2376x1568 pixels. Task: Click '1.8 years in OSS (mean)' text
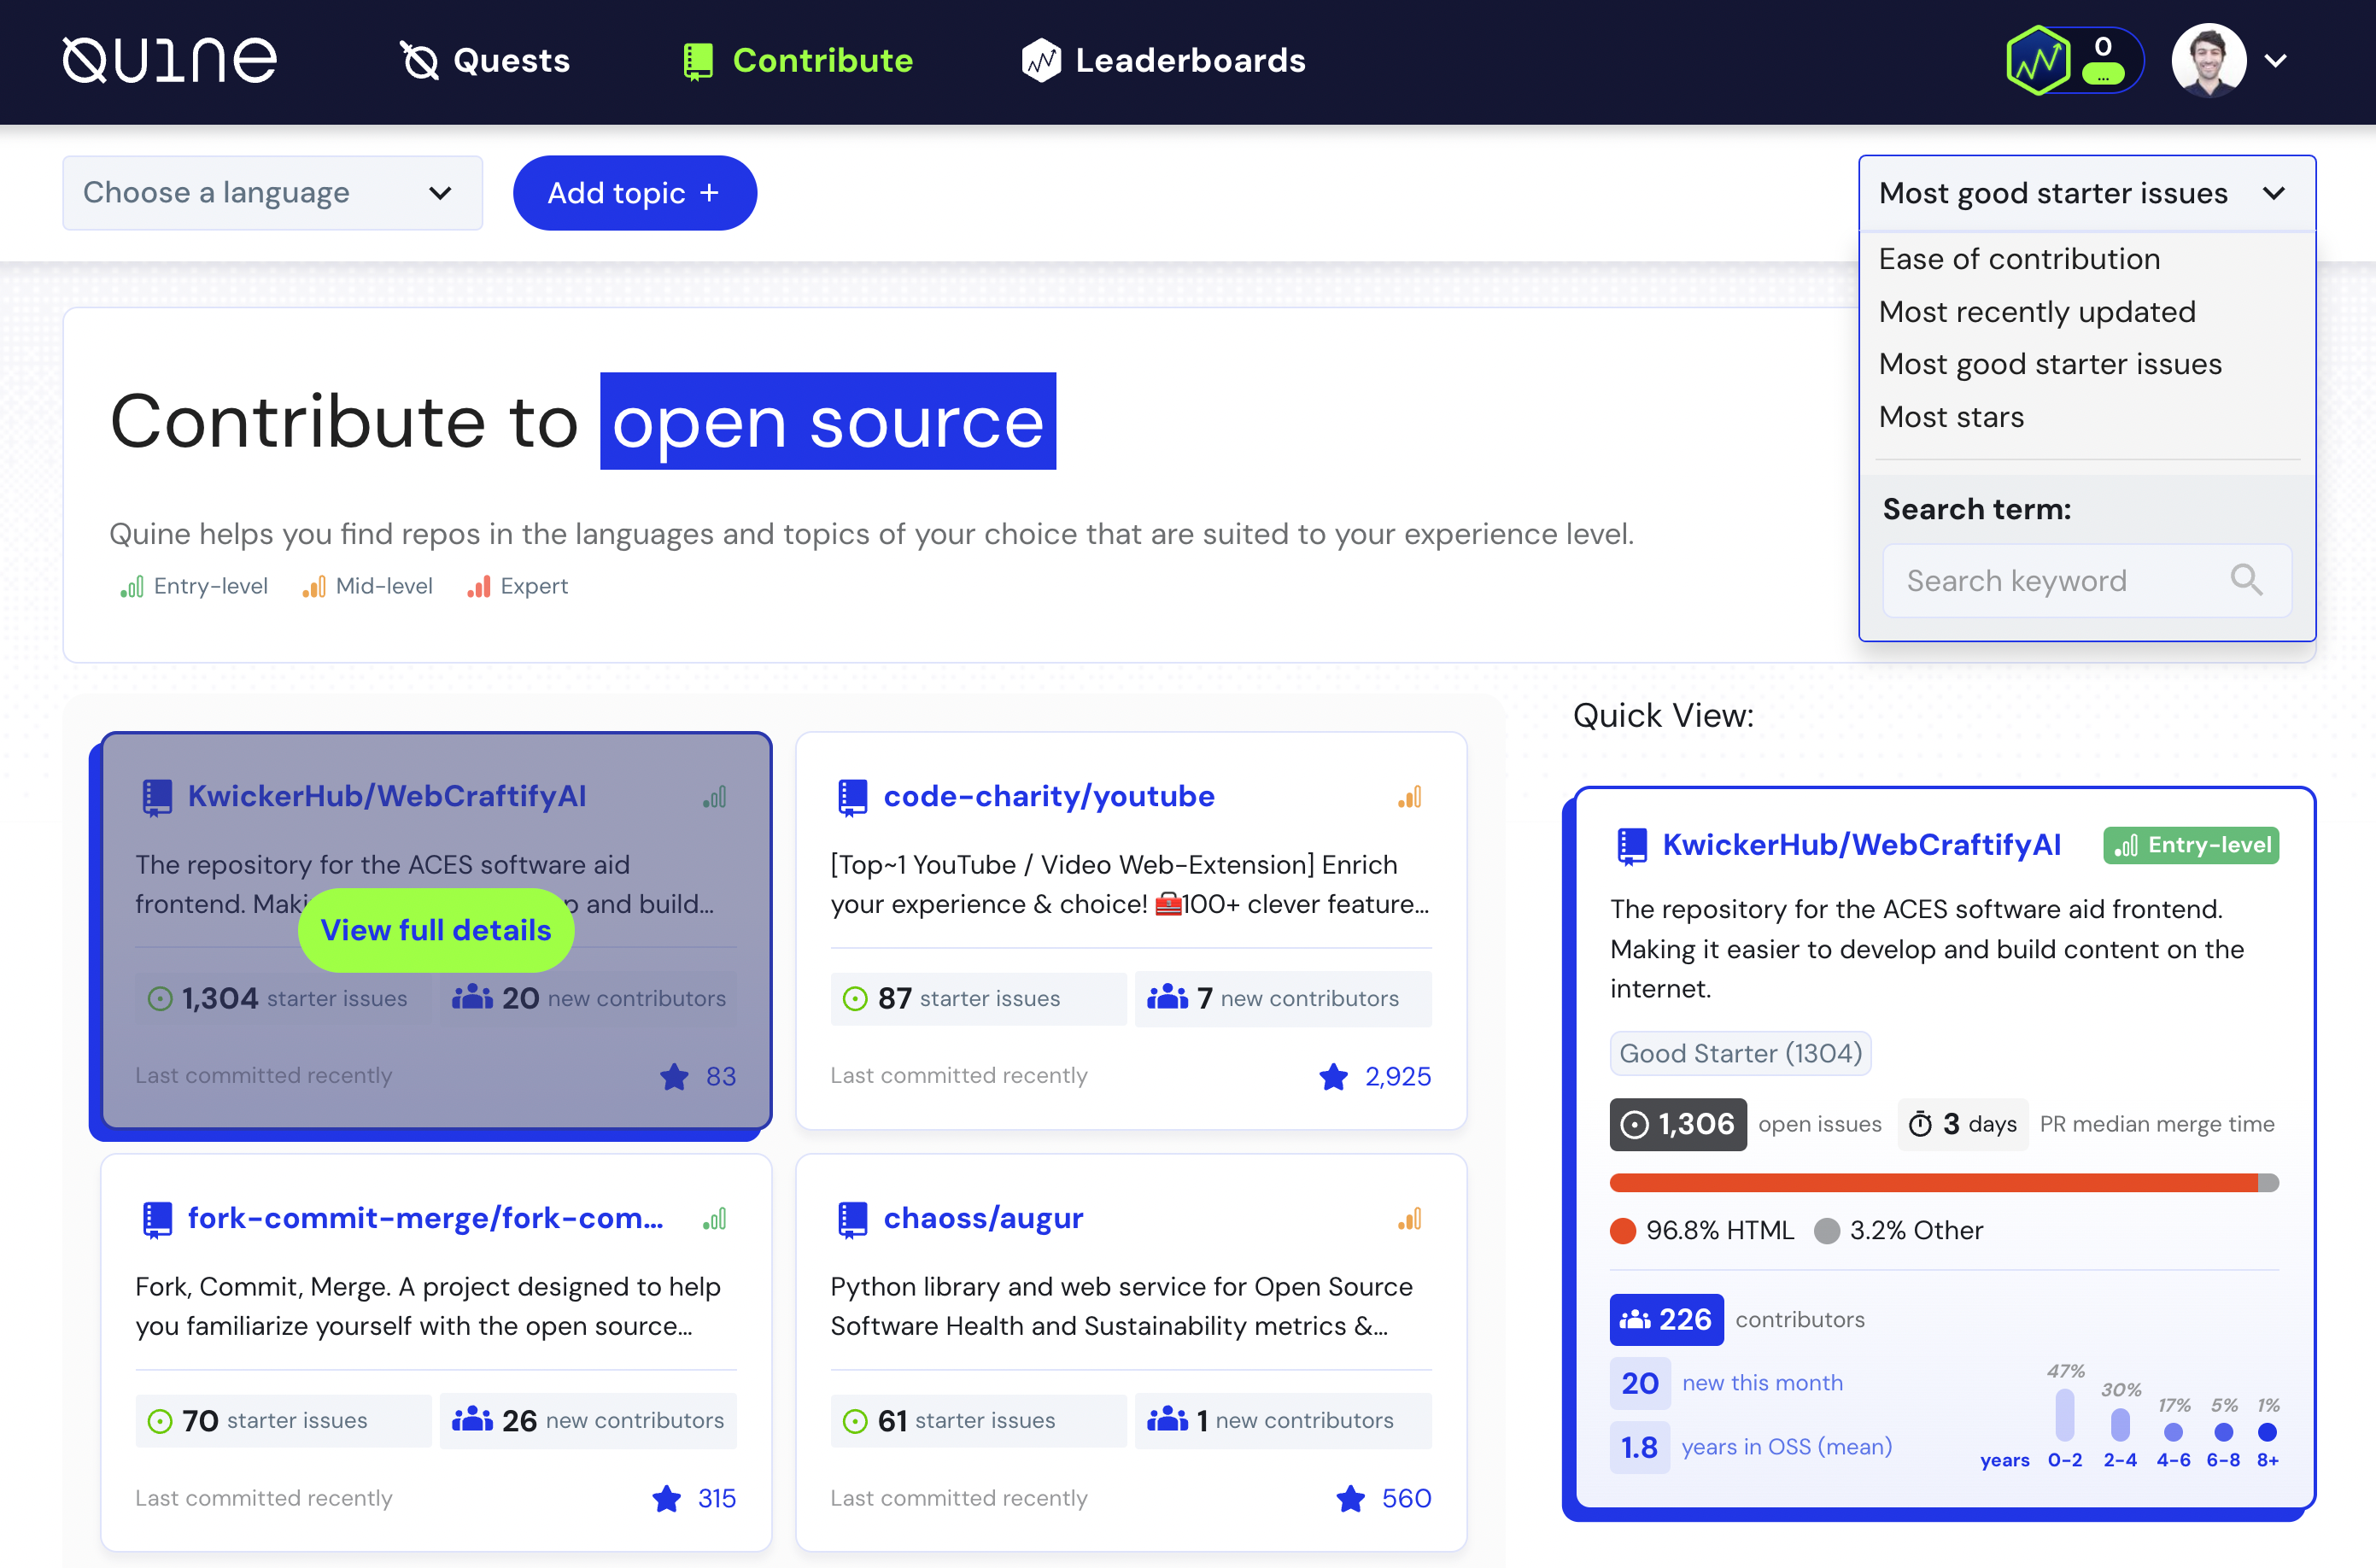click(1751, 1447)
